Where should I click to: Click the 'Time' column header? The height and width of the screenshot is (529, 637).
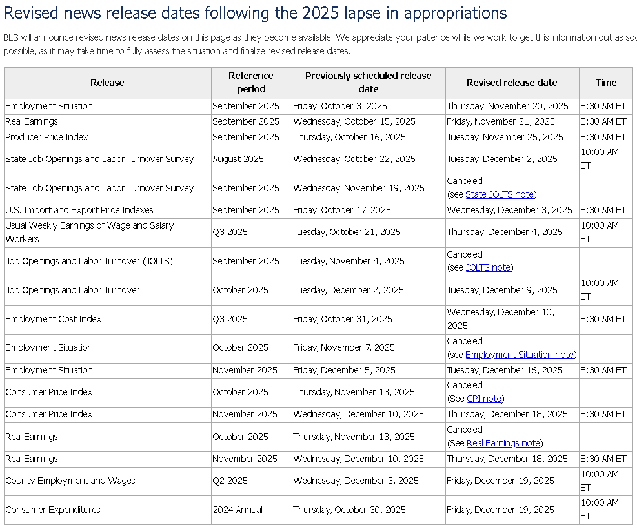605,83
